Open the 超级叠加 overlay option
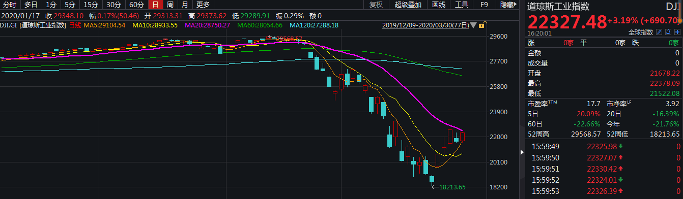This screenshot has width=683, height=199. click(x=408, y=5)
